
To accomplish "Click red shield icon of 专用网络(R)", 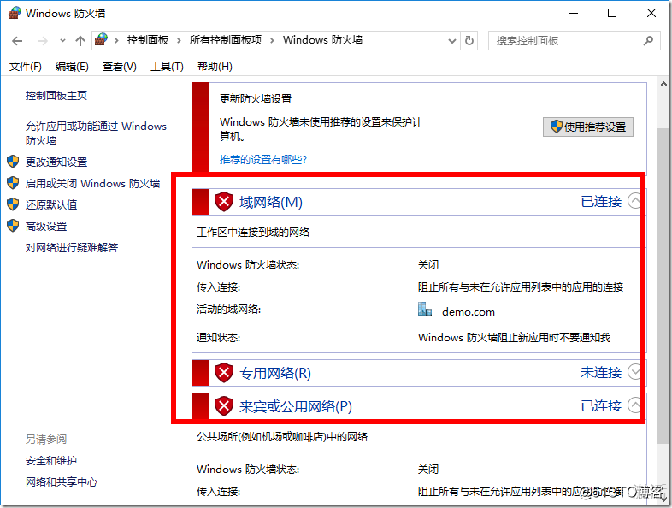I will pos(224,373).
